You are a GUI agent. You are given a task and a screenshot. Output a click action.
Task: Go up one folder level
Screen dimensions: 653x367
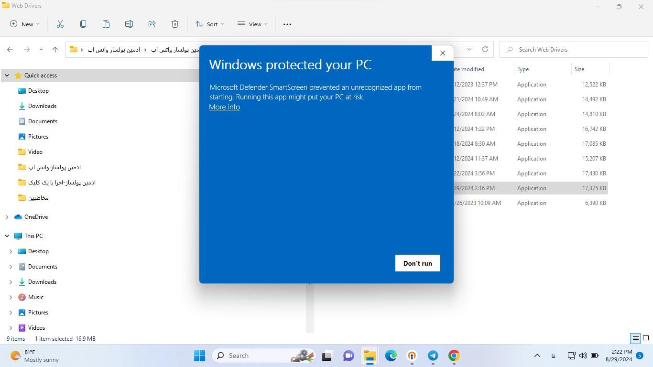click(x=55, y=49)
